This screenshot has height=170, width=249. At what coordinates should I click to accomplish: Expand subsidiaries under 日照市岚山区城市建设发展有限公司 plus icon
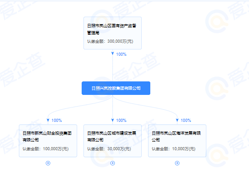[113, 163]
